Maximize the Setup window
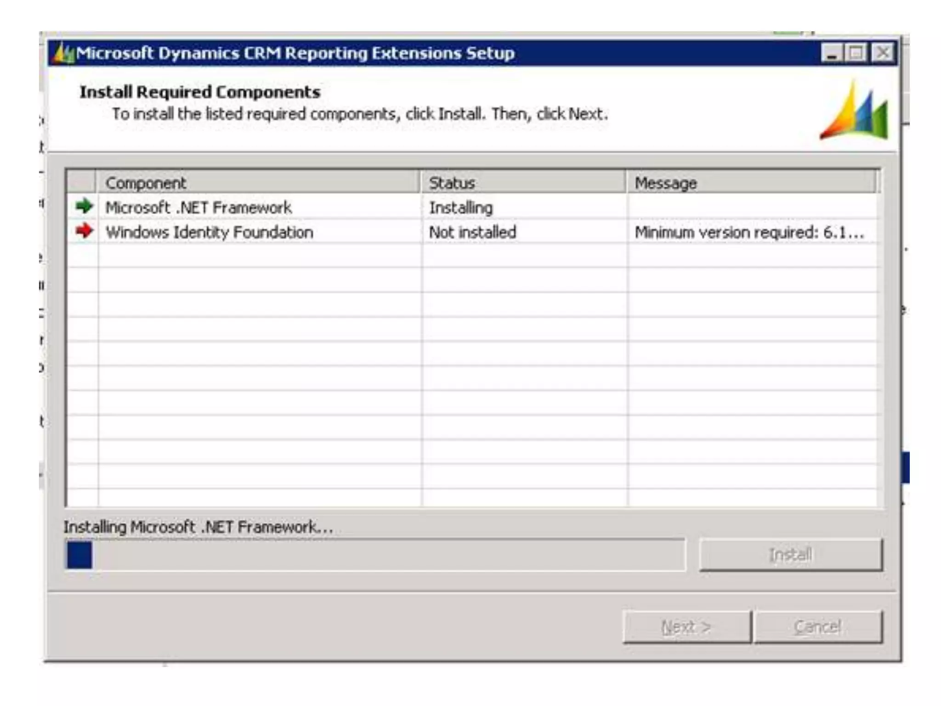Image resolution: width=941 pixels, height=706 pixels. 856,53
